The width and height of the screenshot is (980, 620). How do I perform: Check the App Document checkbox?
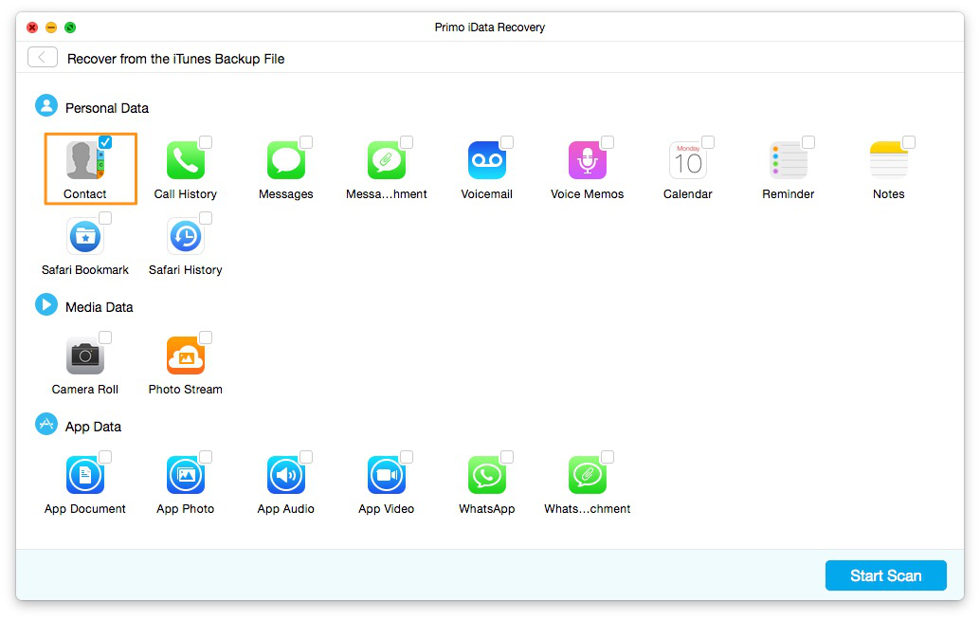pyautogui.click(x=105, y=457)
